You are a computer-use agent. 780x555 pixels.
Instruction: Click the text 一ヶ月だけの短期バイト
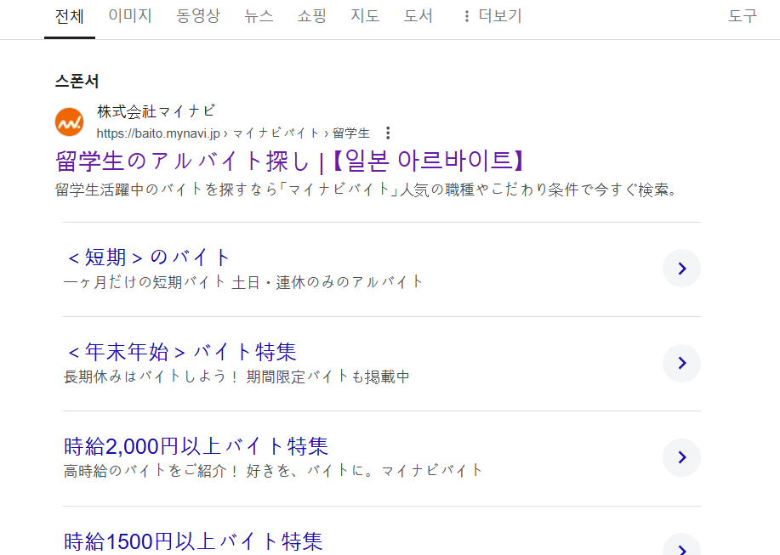[x=145, y=282]
